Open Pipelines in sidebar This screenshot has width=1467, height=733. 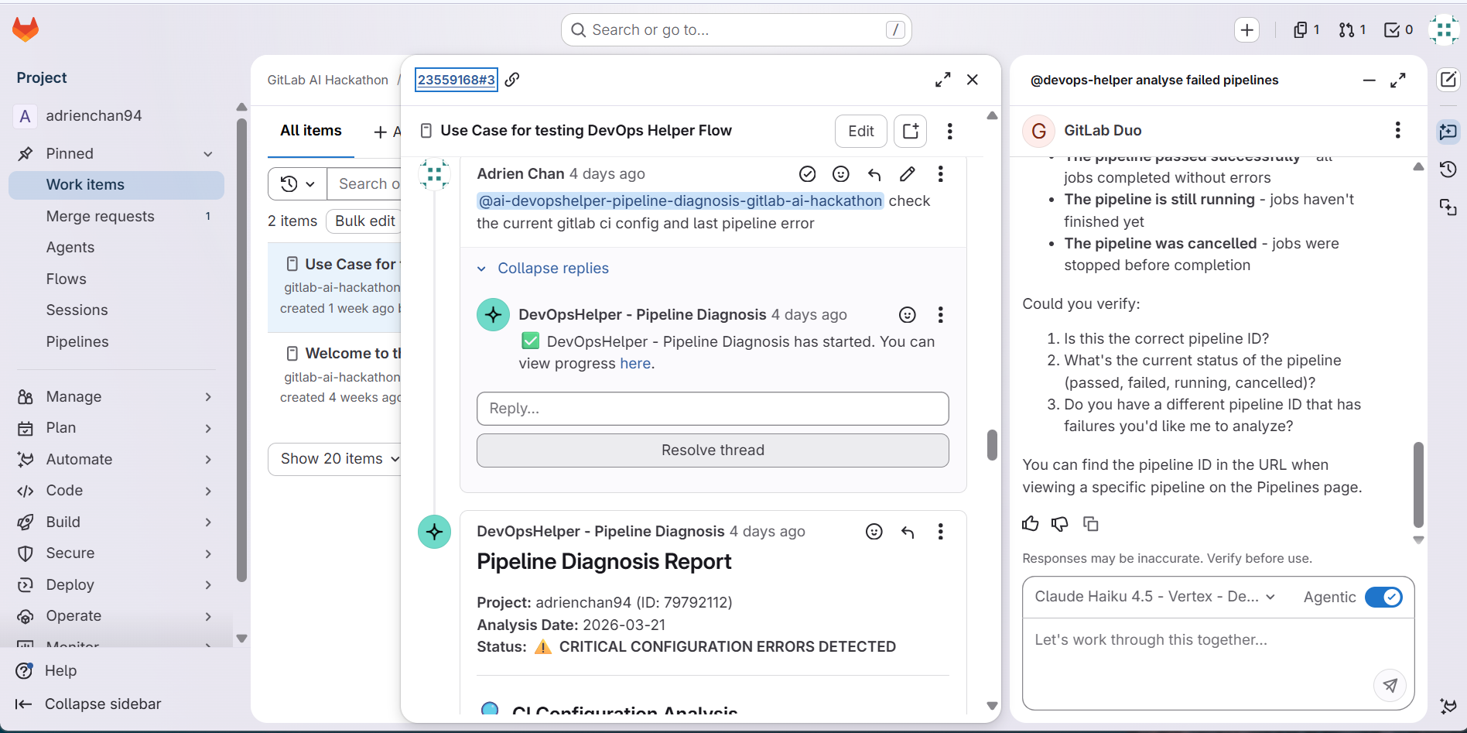click(x=116, y=342)
